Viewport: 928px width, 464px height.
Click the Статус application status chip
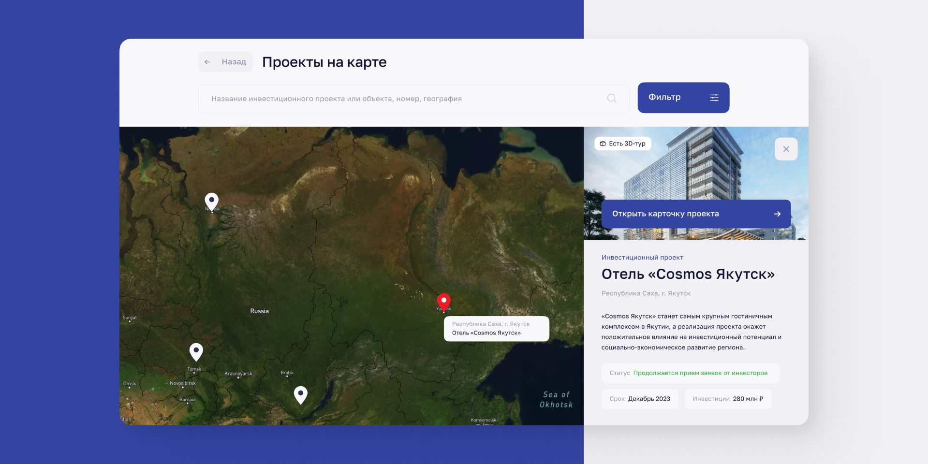(691, 373)
